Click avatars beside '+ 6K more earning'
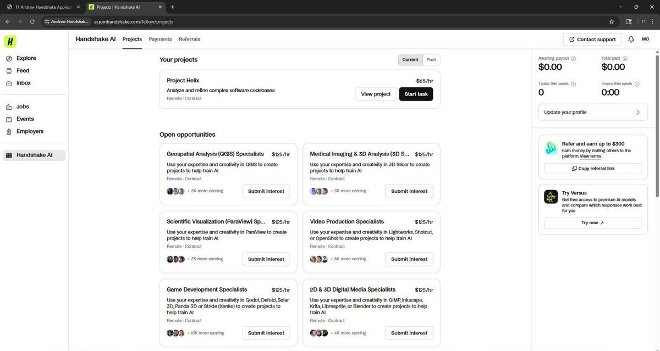The image size is (660, 351). [x=319, y=259]
